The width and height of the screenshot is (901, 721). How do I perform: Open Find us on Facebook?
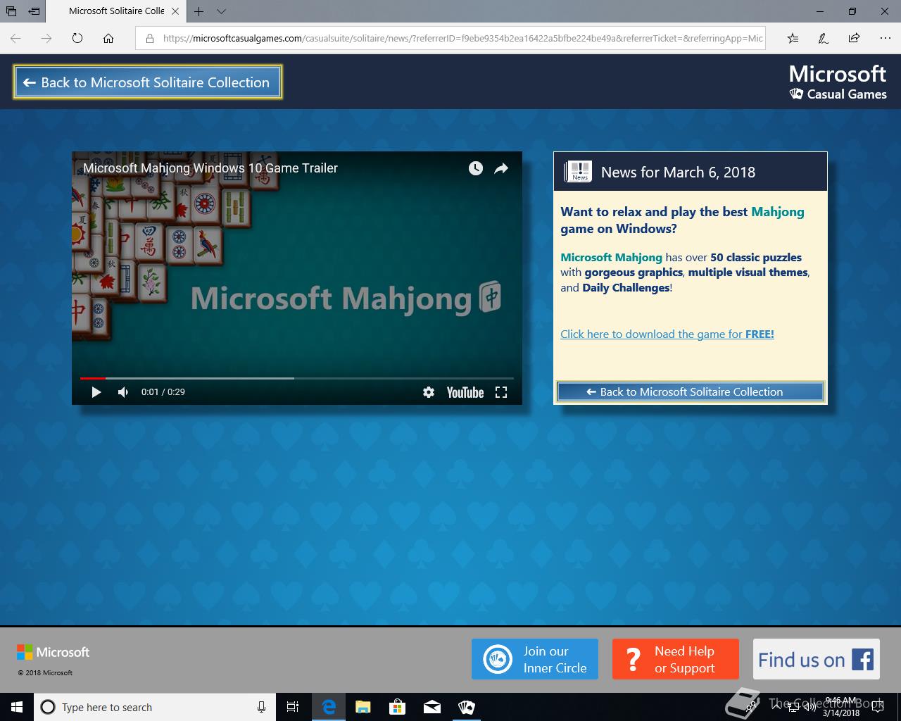click(x=817, y=659)
